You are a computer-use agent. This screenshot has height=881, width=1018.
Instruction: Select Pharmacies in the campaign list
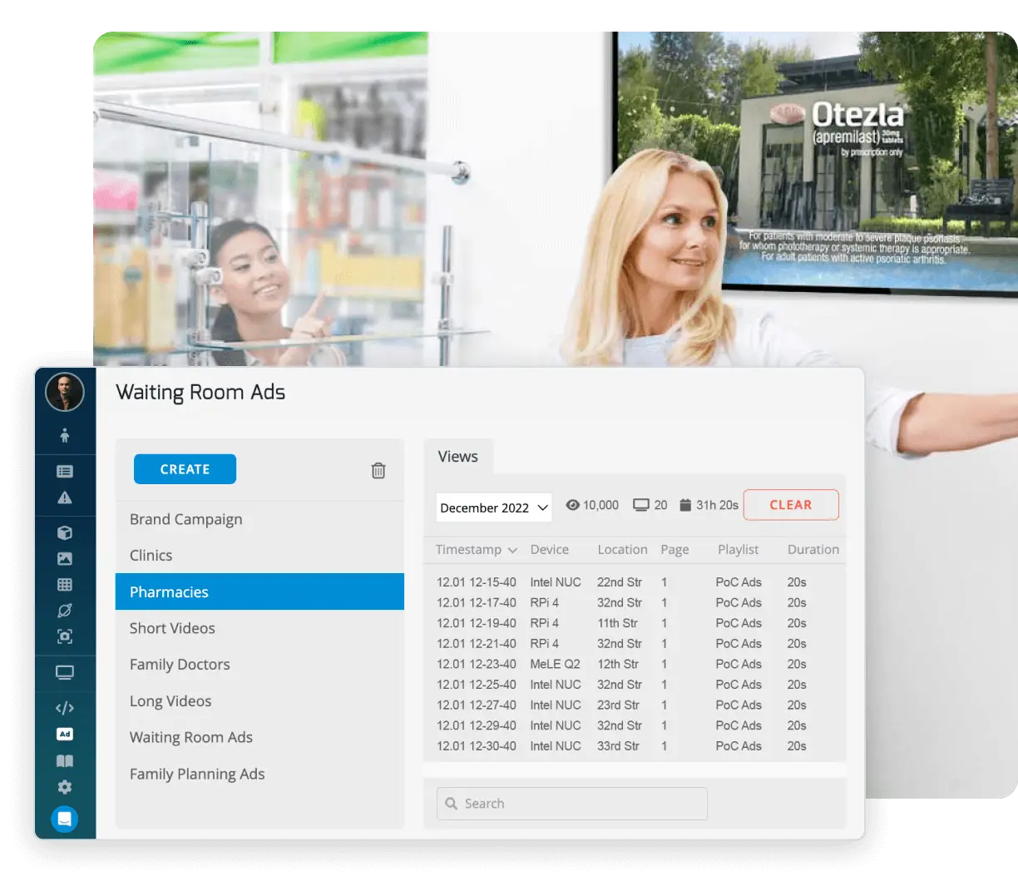(259, 592)
